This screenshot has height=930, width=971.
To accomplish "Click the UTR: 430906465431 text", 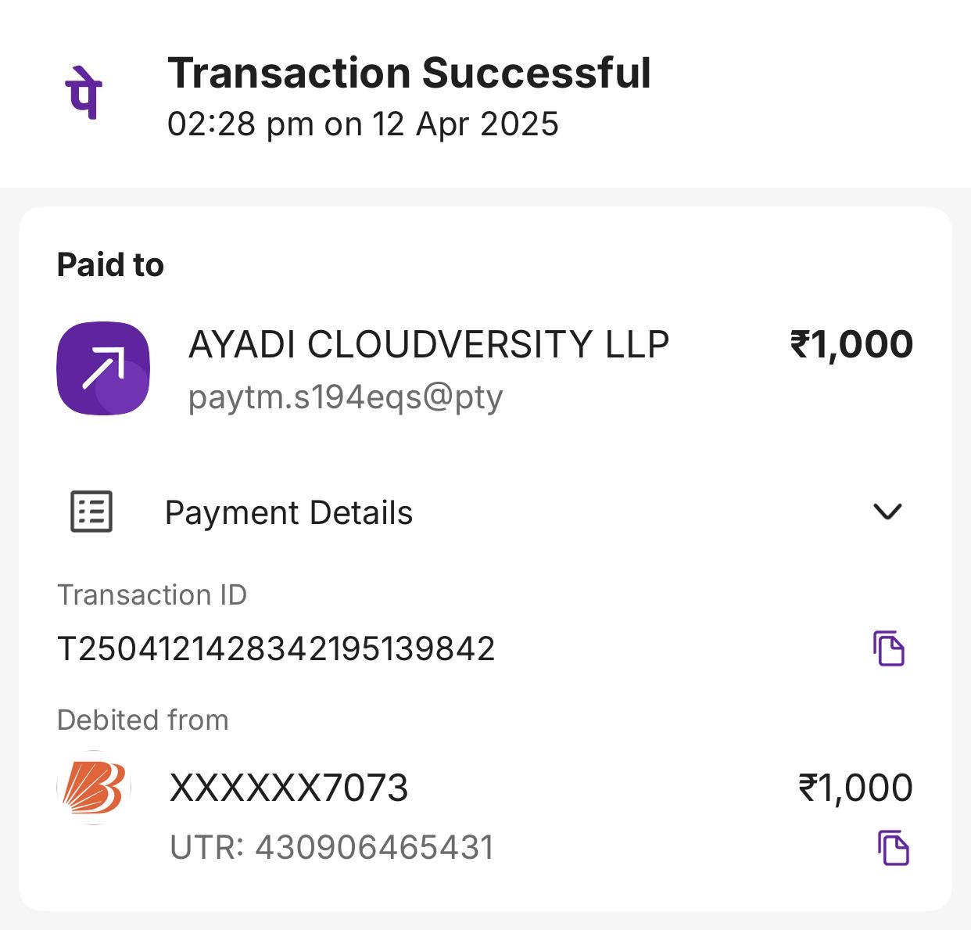I will [331, 848].
